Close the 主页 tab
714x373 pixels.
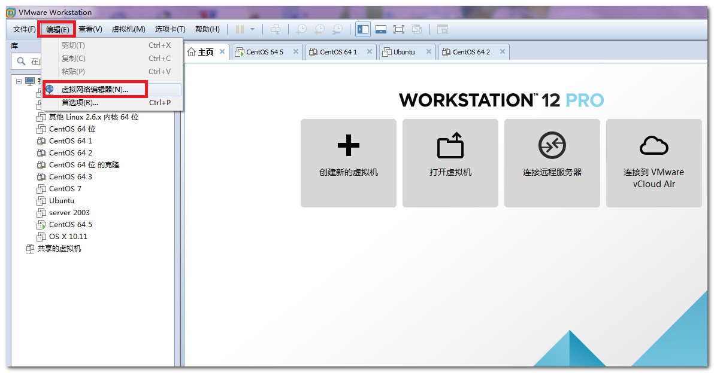(222, 51)
